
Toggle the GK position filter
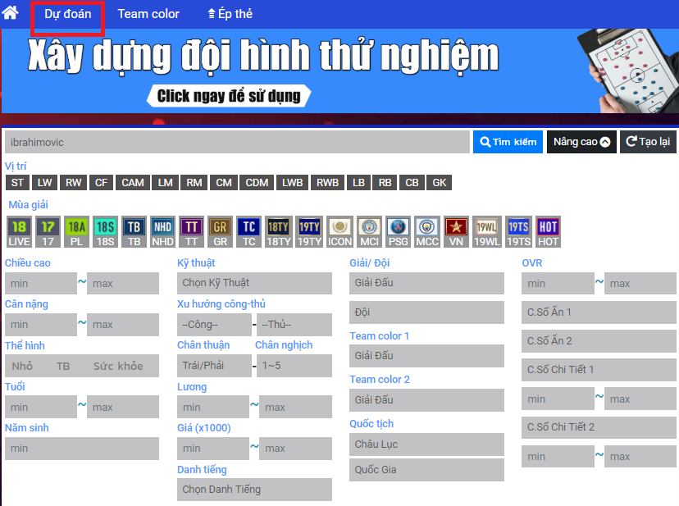pos(440,183)
